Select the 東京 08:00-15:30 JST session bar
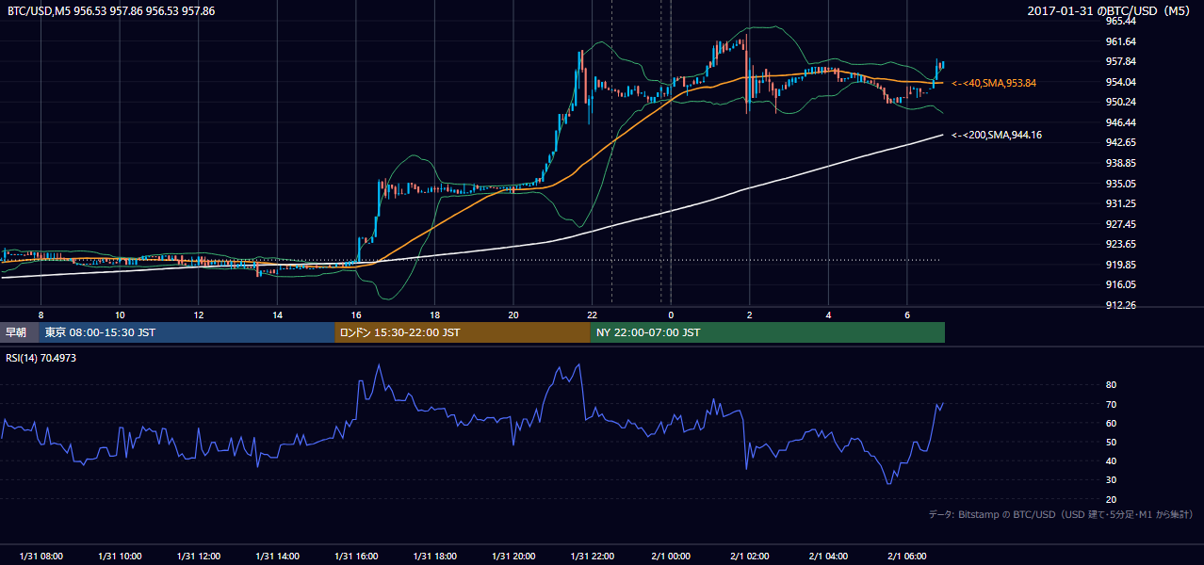The image size is (1204, 565). (x=187, y=332)
